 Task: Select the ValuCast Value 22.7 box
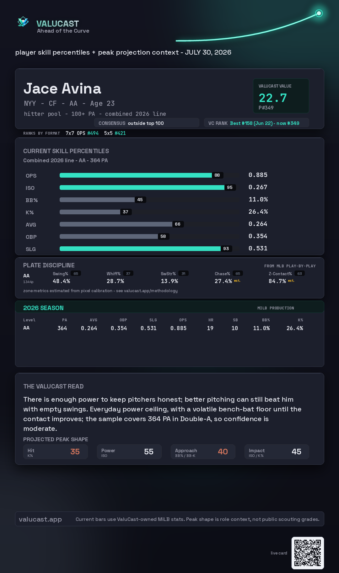pos(281,96)
